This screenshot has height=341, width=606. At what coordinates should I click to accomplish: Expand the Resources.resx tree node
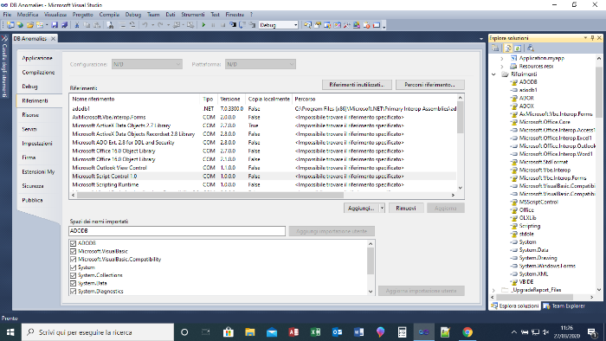(501, 67)
